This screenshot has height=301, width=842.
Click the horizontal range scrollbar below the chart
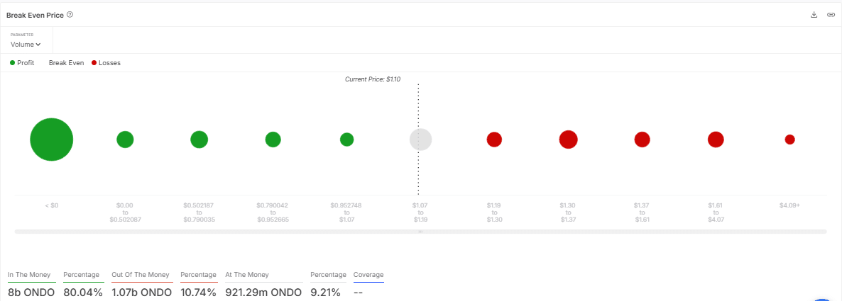coord(420,232)
